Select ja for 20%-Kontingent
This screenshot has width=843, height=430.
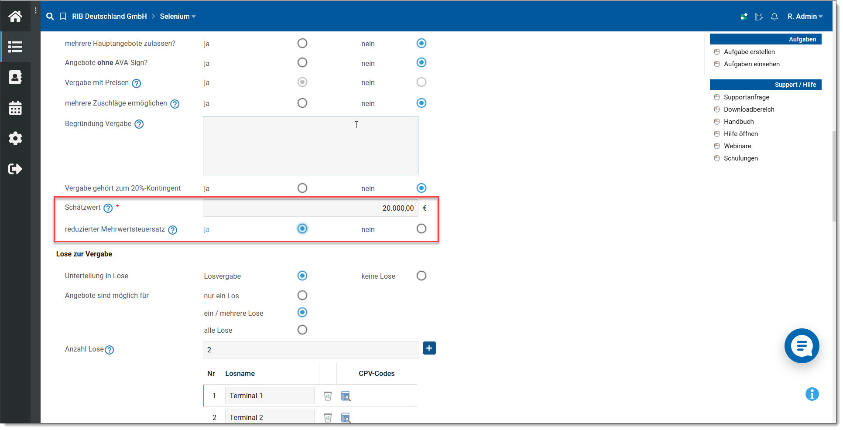(302, 188)
